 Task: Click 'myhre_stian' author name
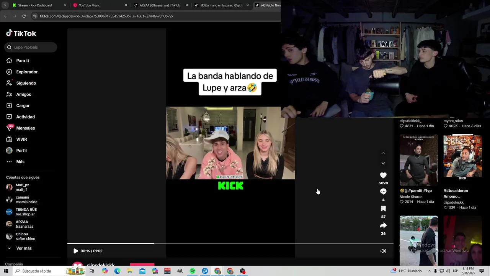click(453, 121)
